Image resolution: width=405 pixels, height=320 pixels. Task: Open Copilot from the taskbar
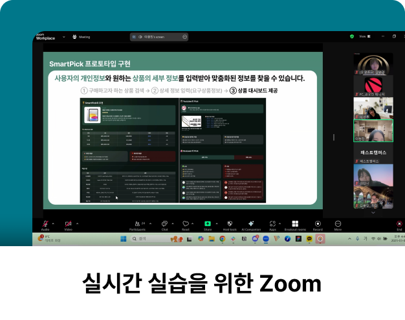point(201,239)
